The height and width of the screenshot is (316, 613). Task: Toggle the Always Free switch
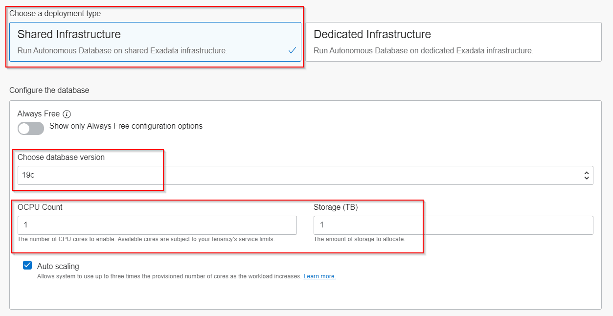coord(31,128)
